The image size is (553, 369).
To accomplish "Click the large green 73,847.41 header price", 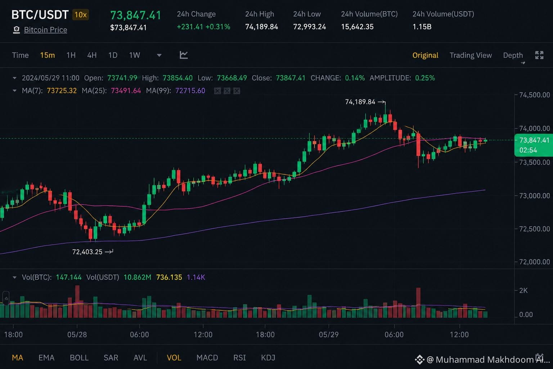I will coord(135,15).
